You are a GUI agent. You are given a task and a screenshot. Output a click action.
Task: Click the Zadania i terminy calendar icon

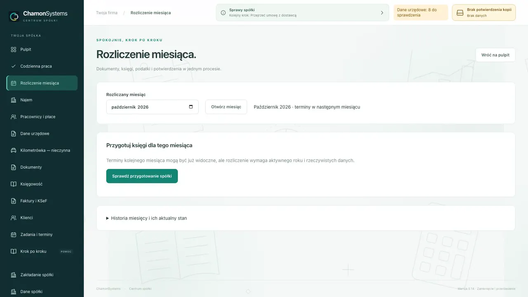point(14,234)
